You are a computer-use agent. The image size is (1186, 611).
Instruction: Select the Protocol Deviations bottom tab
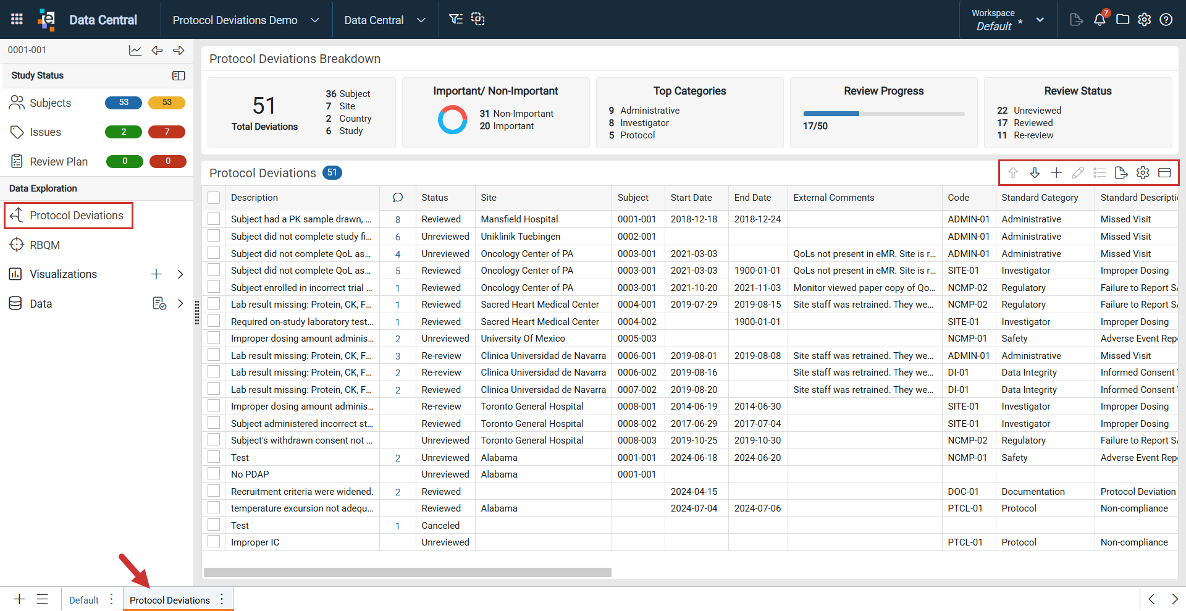coord(170,600)
